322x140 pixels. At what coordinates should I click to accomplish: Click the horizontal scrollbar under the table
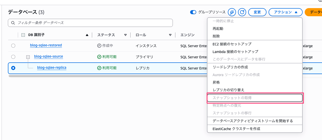point(108,76)
